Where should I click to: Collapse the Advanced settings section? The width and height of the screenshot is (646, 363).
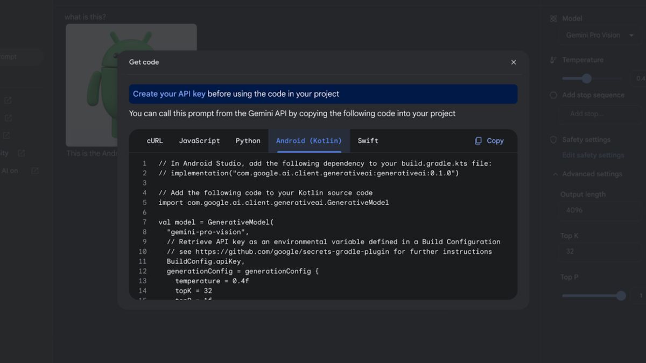tap(555, 174)
